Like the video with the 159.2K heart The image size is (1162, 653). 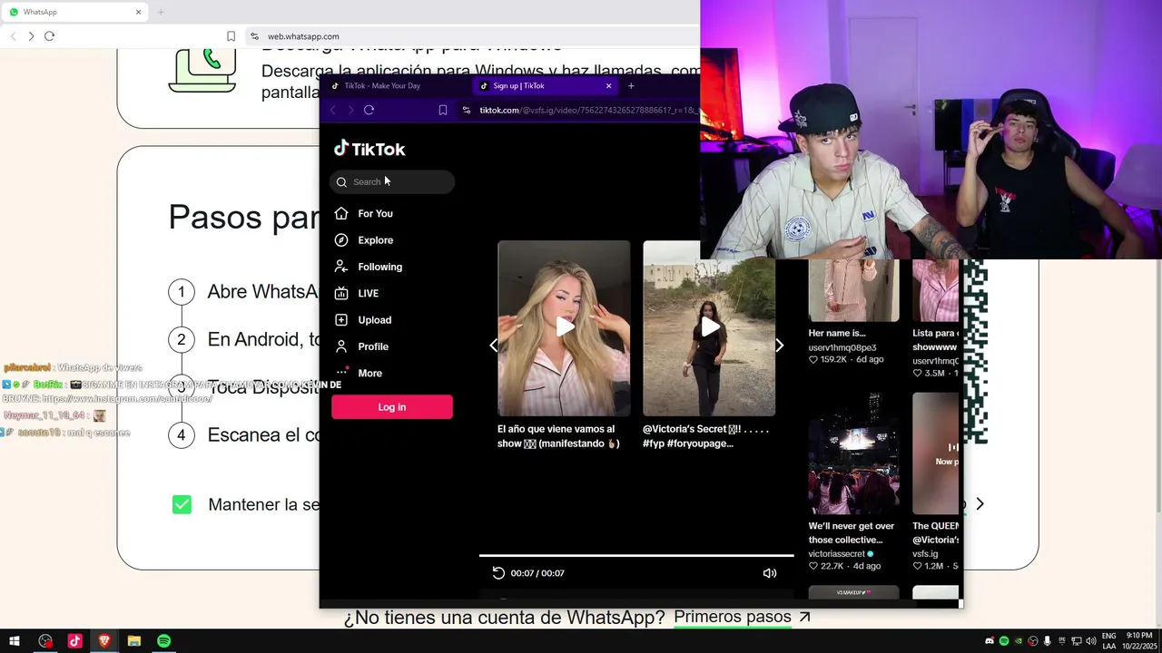tap(813, 360)
